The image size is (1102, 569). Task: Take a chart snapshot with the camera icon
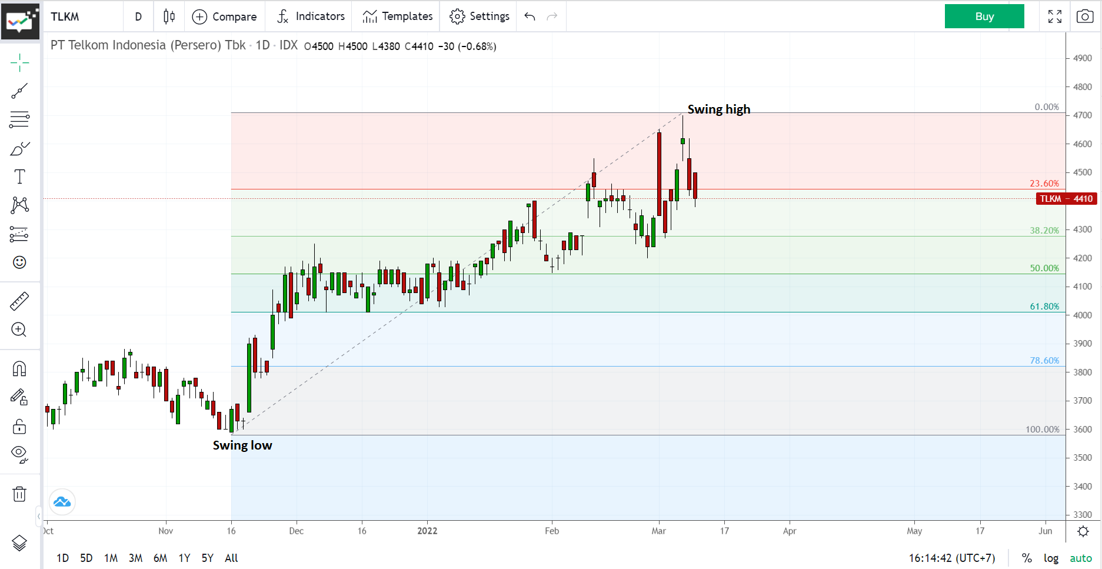(x=1086, y=16)
